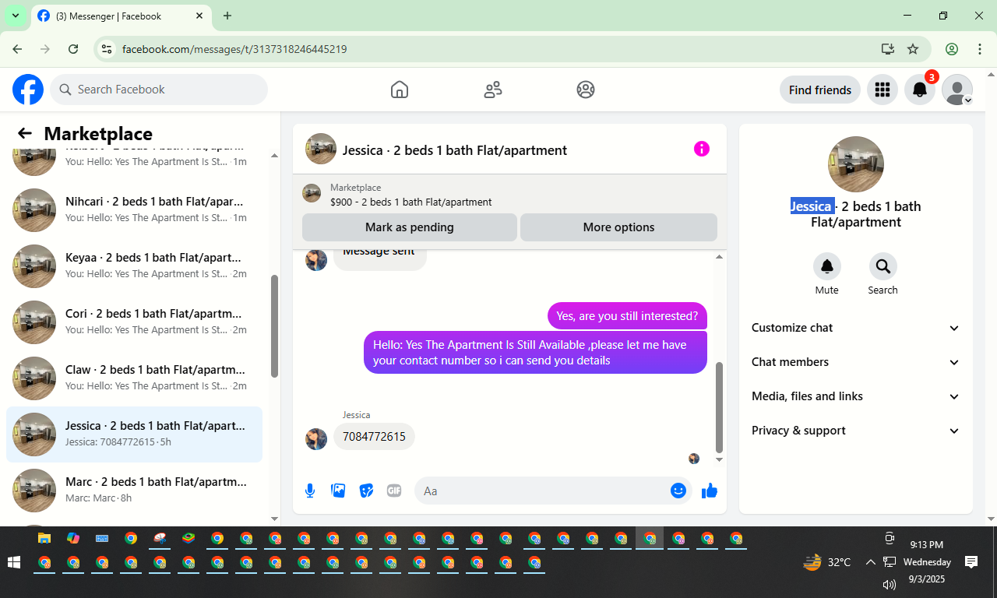
Task: Send a thumbs-up like
Action: point(710,491)
